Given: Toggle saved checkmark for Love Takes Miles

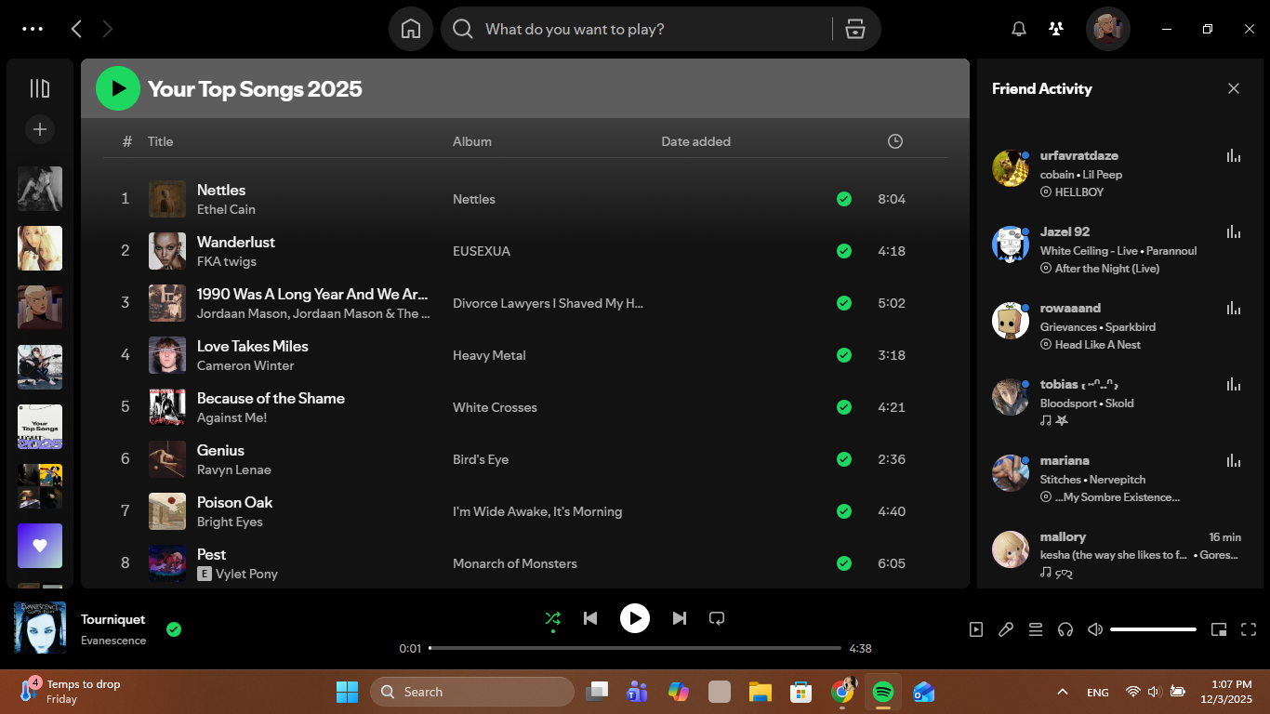Looking at the screenshot, I should [844, 355].
